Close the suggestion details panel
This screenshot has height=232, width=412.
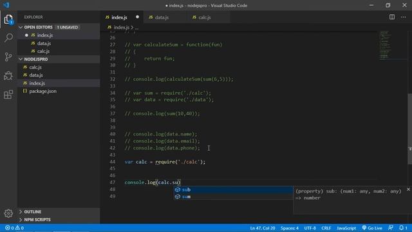pos(408,189)
